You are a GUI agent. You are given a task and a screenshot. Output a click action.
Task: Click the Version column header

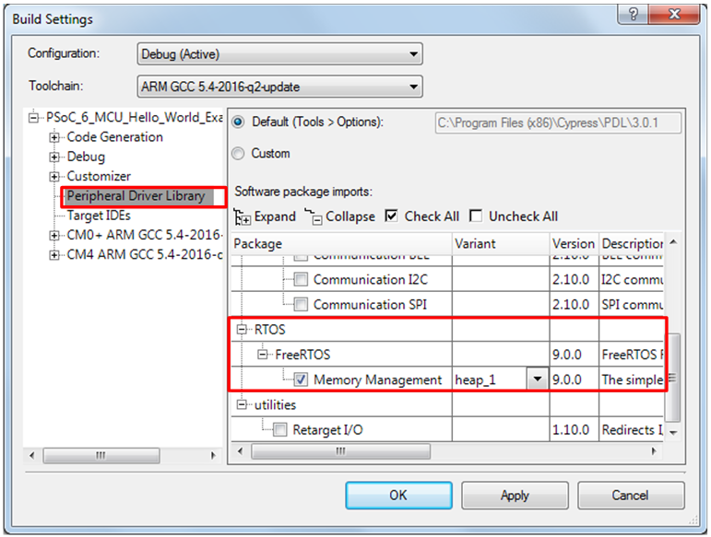[x=575, y=243]
